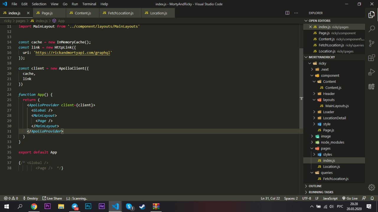Screen dimensions: 378x212
Task: Expand the Loader folder
Action: 334,112
